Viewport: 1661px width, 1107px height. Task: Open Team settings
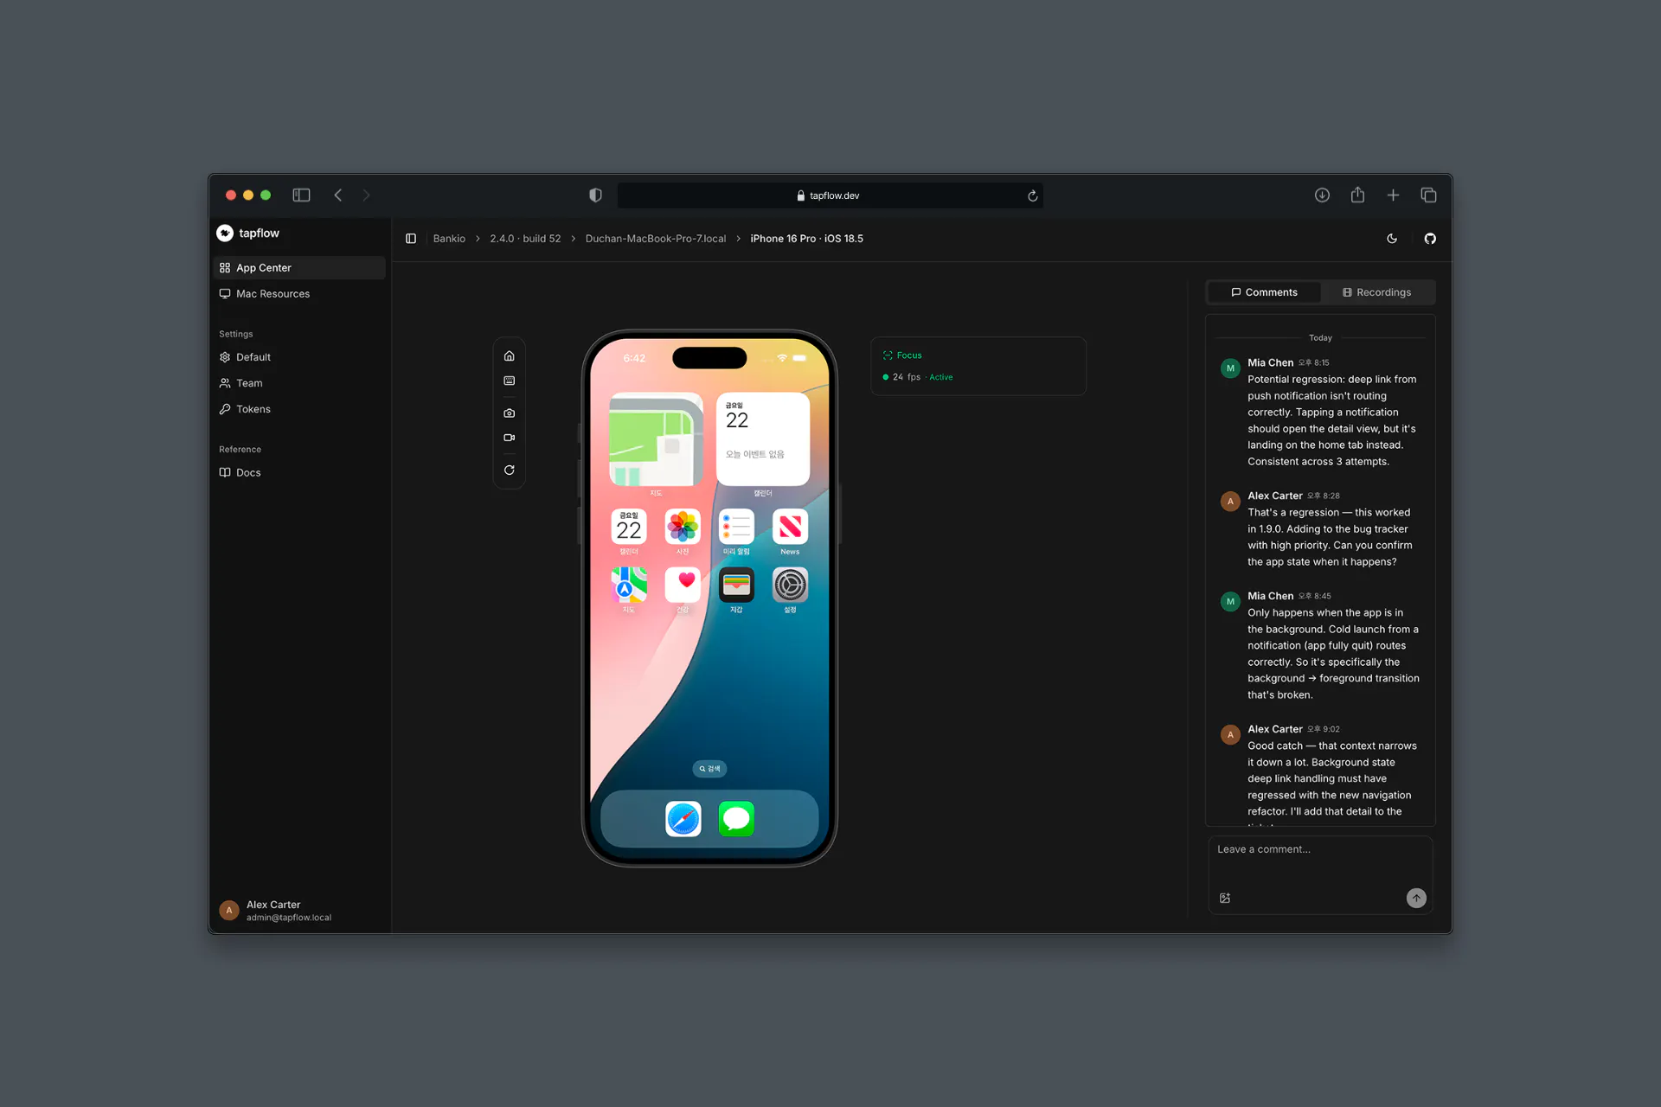point(299,383)
